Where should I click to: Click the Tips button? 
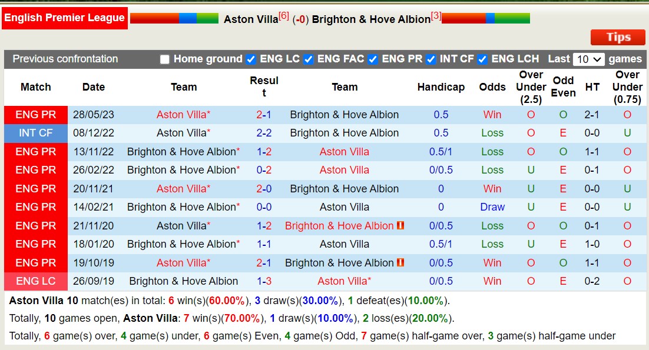pyautogui.click(x=617, y=37)
